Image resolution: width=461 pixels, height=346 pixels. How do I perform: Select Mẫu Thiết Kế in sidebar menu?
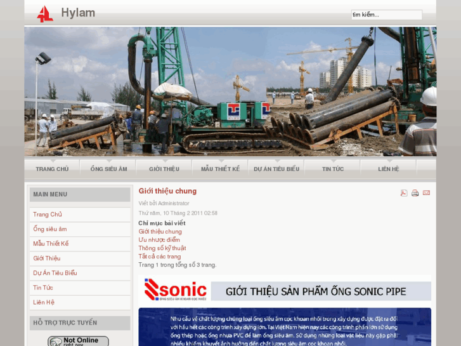click(80, 244)
